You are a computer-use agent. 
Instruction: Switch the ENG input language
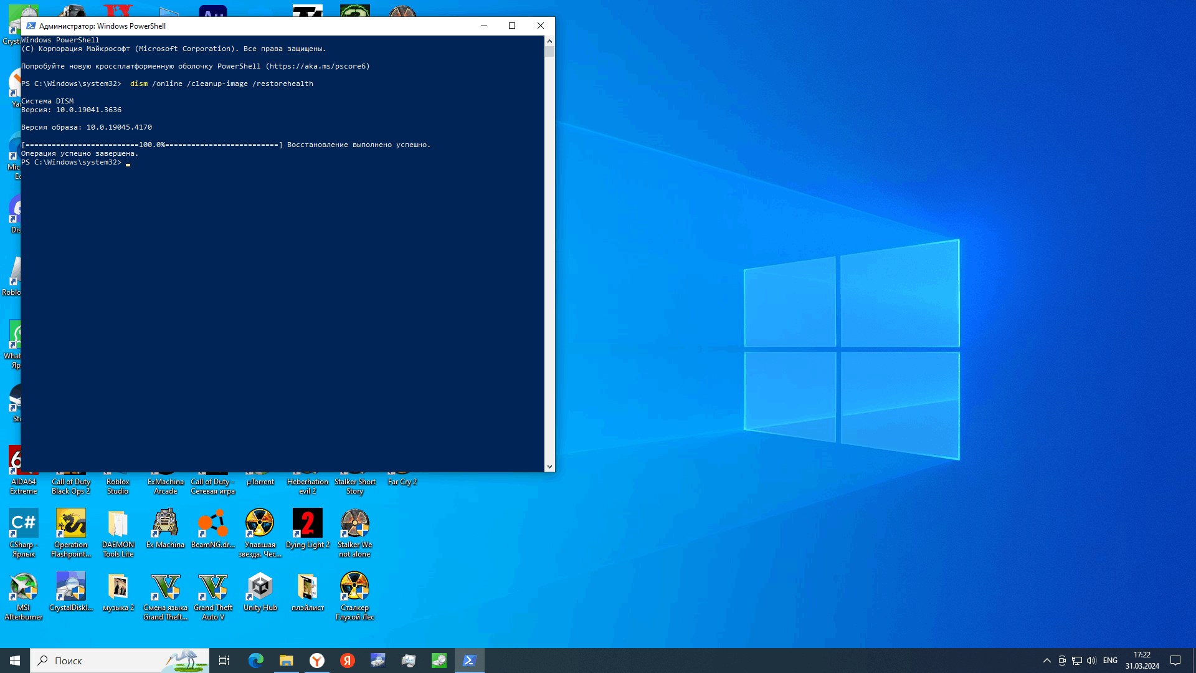[x=1110, y=661]
